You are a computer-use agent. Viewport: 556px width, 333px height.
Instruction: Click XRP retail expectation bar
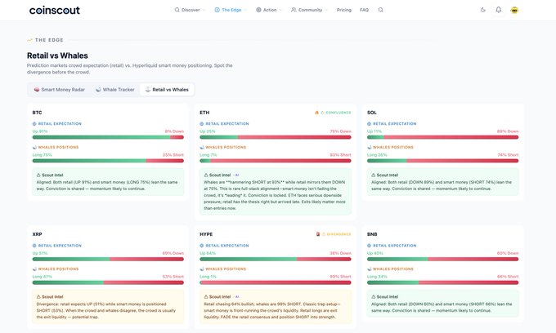tap(108, 259)
